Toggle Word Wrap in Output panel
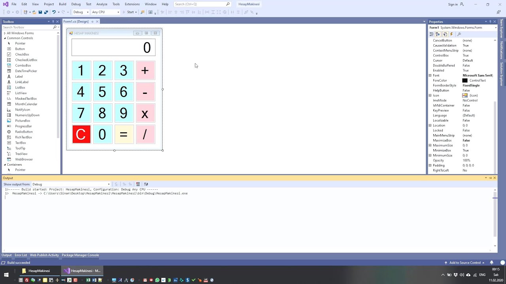Screen dimensions: 506x284 pyautogui.click(x=146, y=184)
